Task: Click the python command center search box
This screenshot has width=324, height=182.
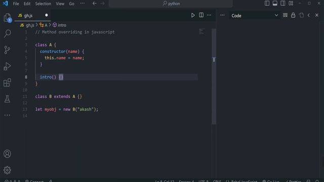Action: pyautogui.click(x=171, y=4)
